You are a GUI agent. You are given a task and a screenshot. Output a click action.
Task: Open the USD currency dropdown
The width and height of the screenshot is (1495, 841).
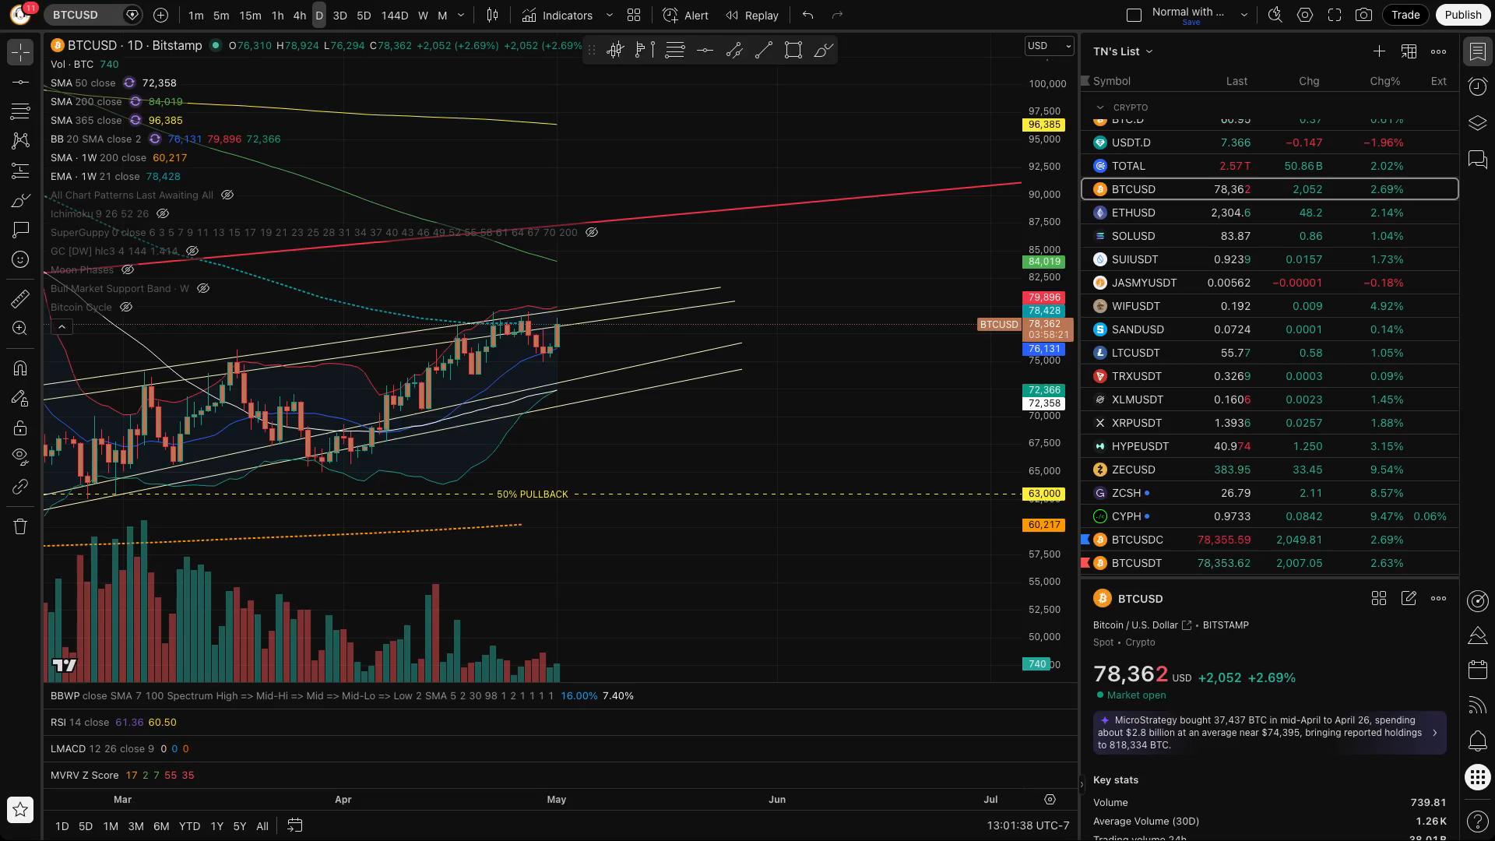coord(1049,46)
